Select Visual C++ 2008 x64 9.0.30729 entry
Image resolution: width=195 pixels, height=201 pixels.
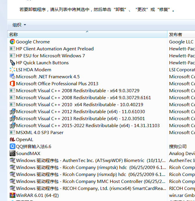(78, 90)
